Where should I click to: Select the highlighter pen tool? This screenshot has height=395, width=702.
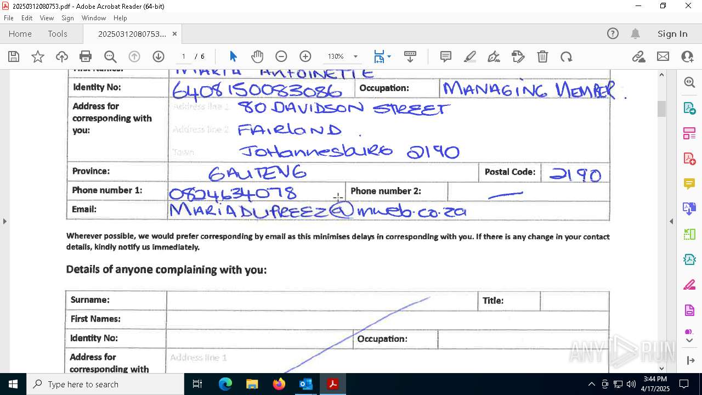point(470,57)
